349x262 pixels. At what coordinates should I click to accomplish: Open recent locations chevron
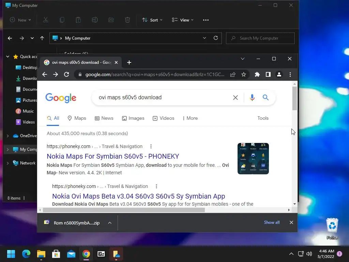[32, 38]
